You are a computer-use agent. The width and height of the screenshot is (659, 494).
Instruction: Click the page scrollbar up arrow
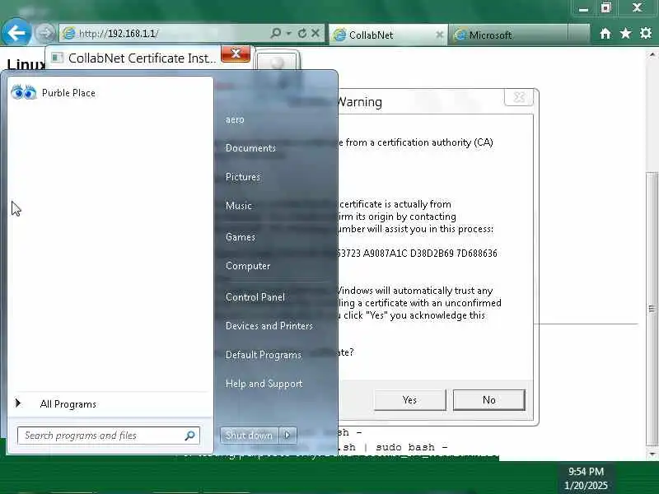point(652,55)
